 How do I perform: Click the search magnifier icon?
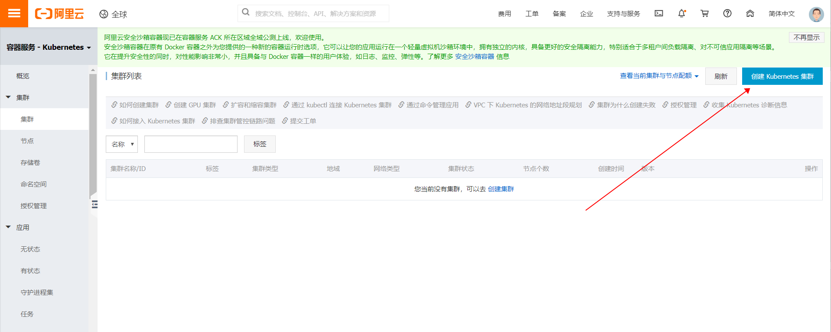[246, 12]
